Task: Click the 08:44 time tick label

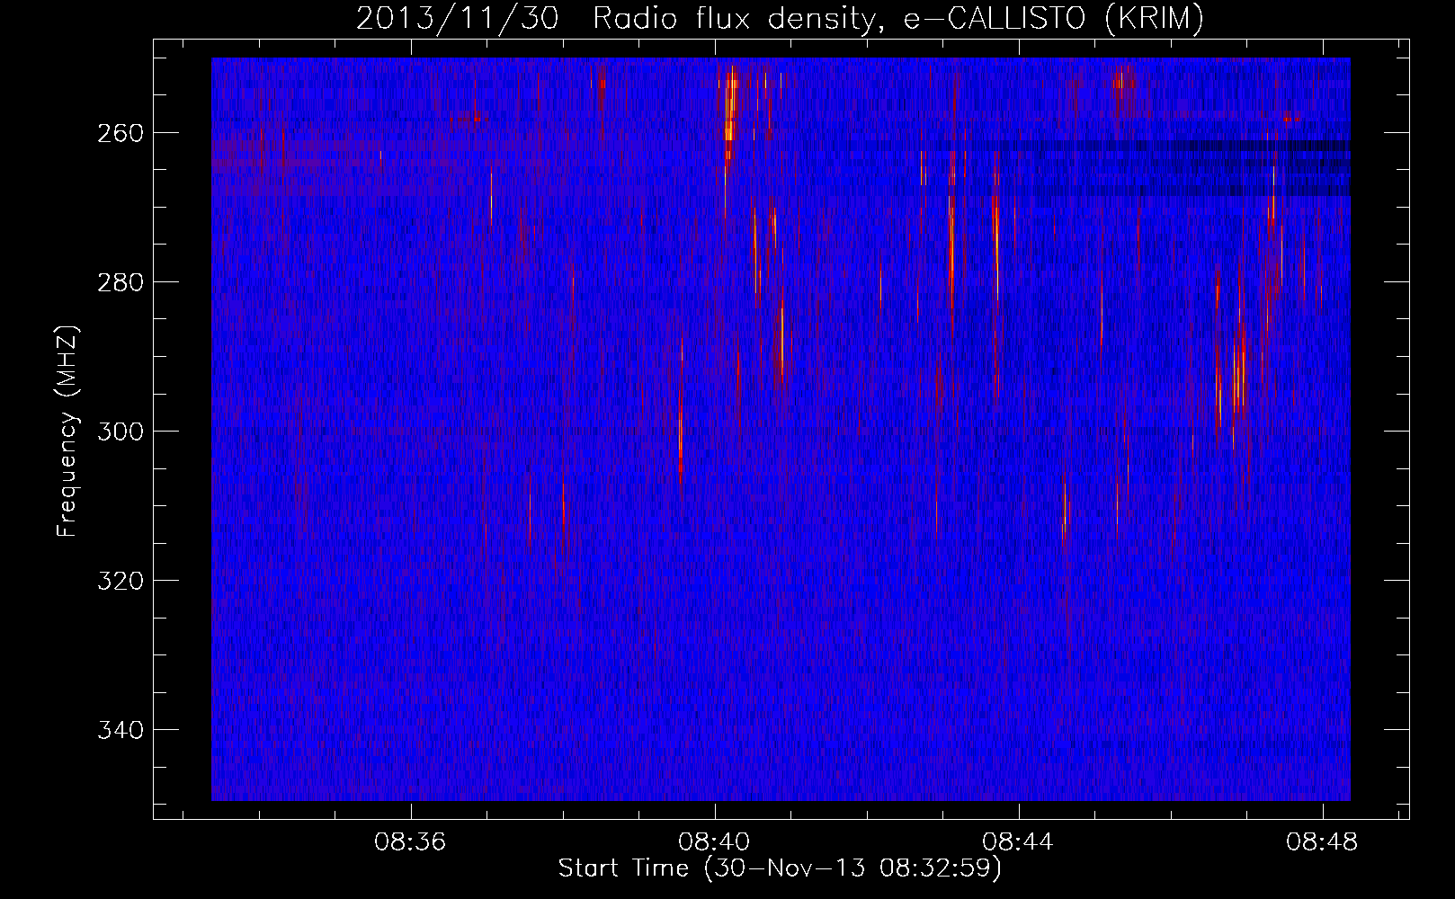Action: tap(1018, 842)
